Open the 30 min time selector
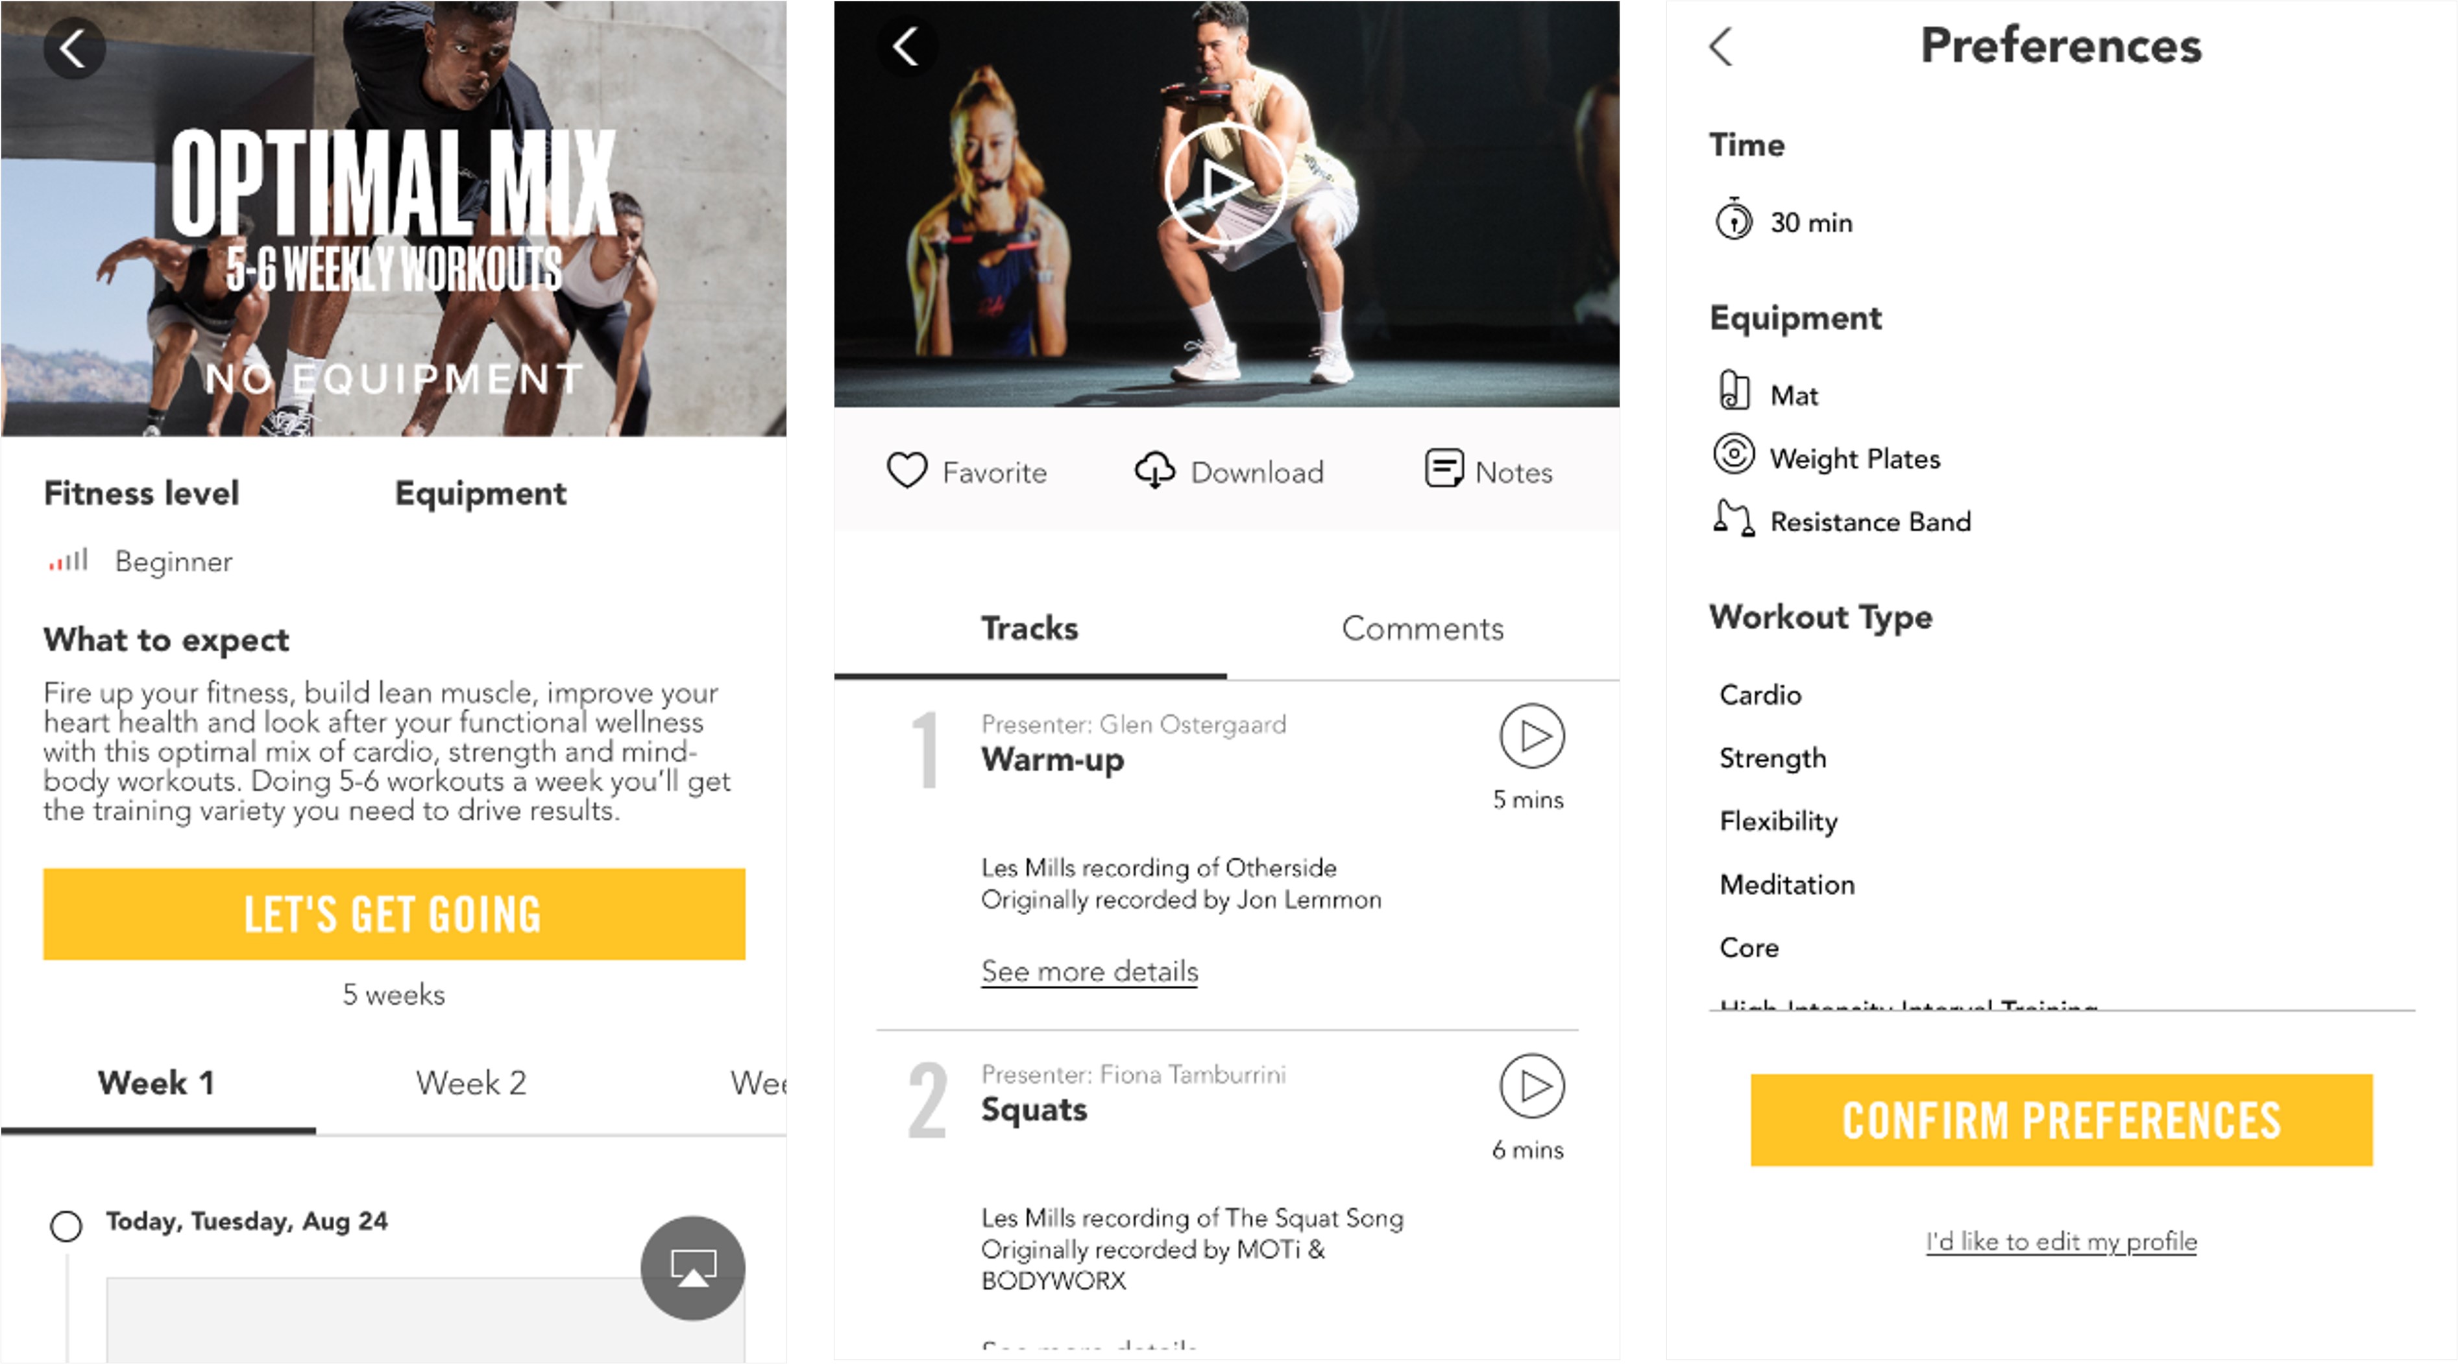The width and height of the screenshot is (2458, 1364). (1783, 221)
